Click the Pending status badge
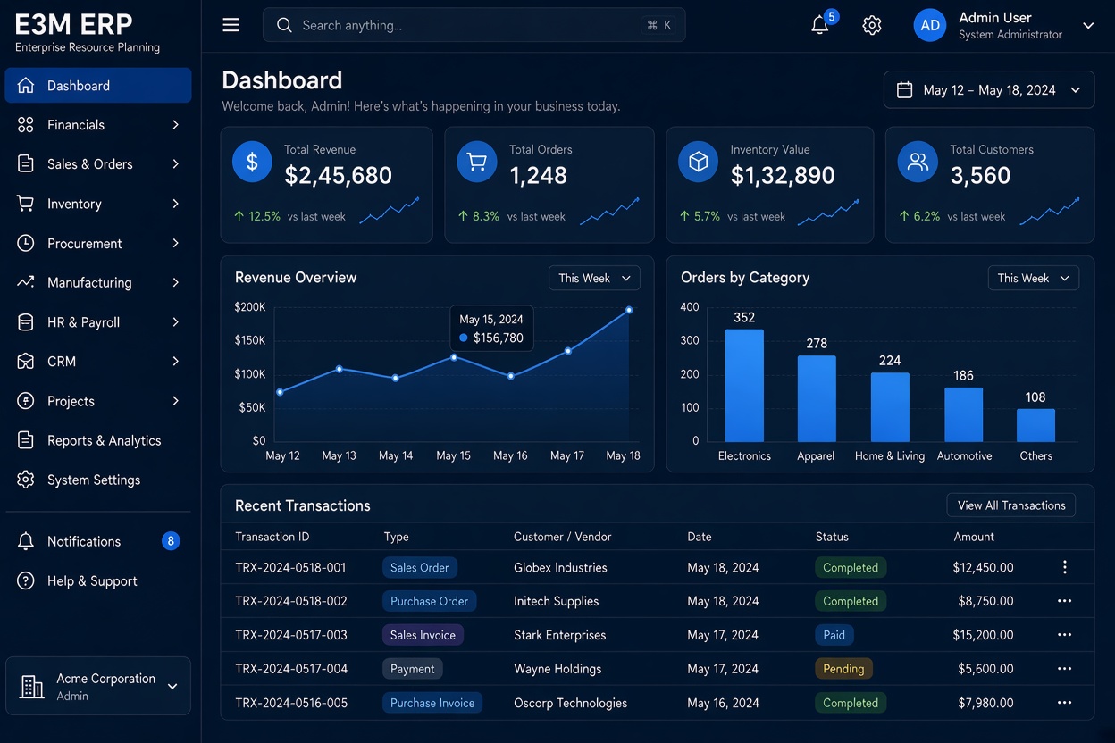Image resolution: width=1115 pixels, height=743 pixels. point(843,669)
